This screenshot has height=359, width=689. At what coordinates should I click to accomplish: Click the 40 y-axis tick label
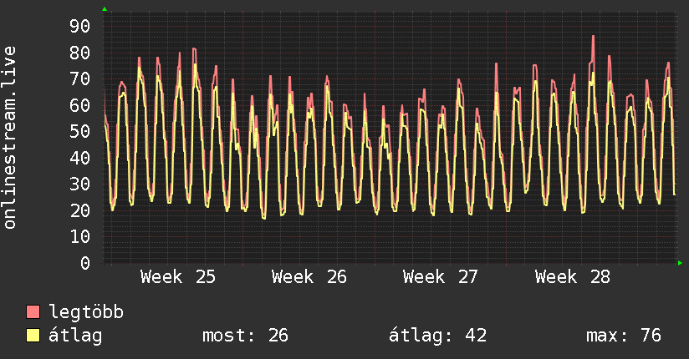pos(80,158)
